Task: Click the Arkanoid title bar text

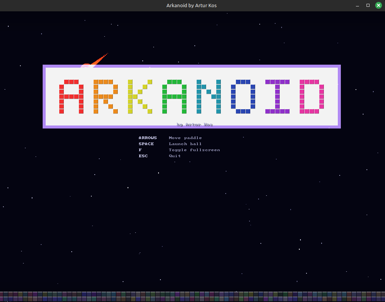Action: coord(192,5)
